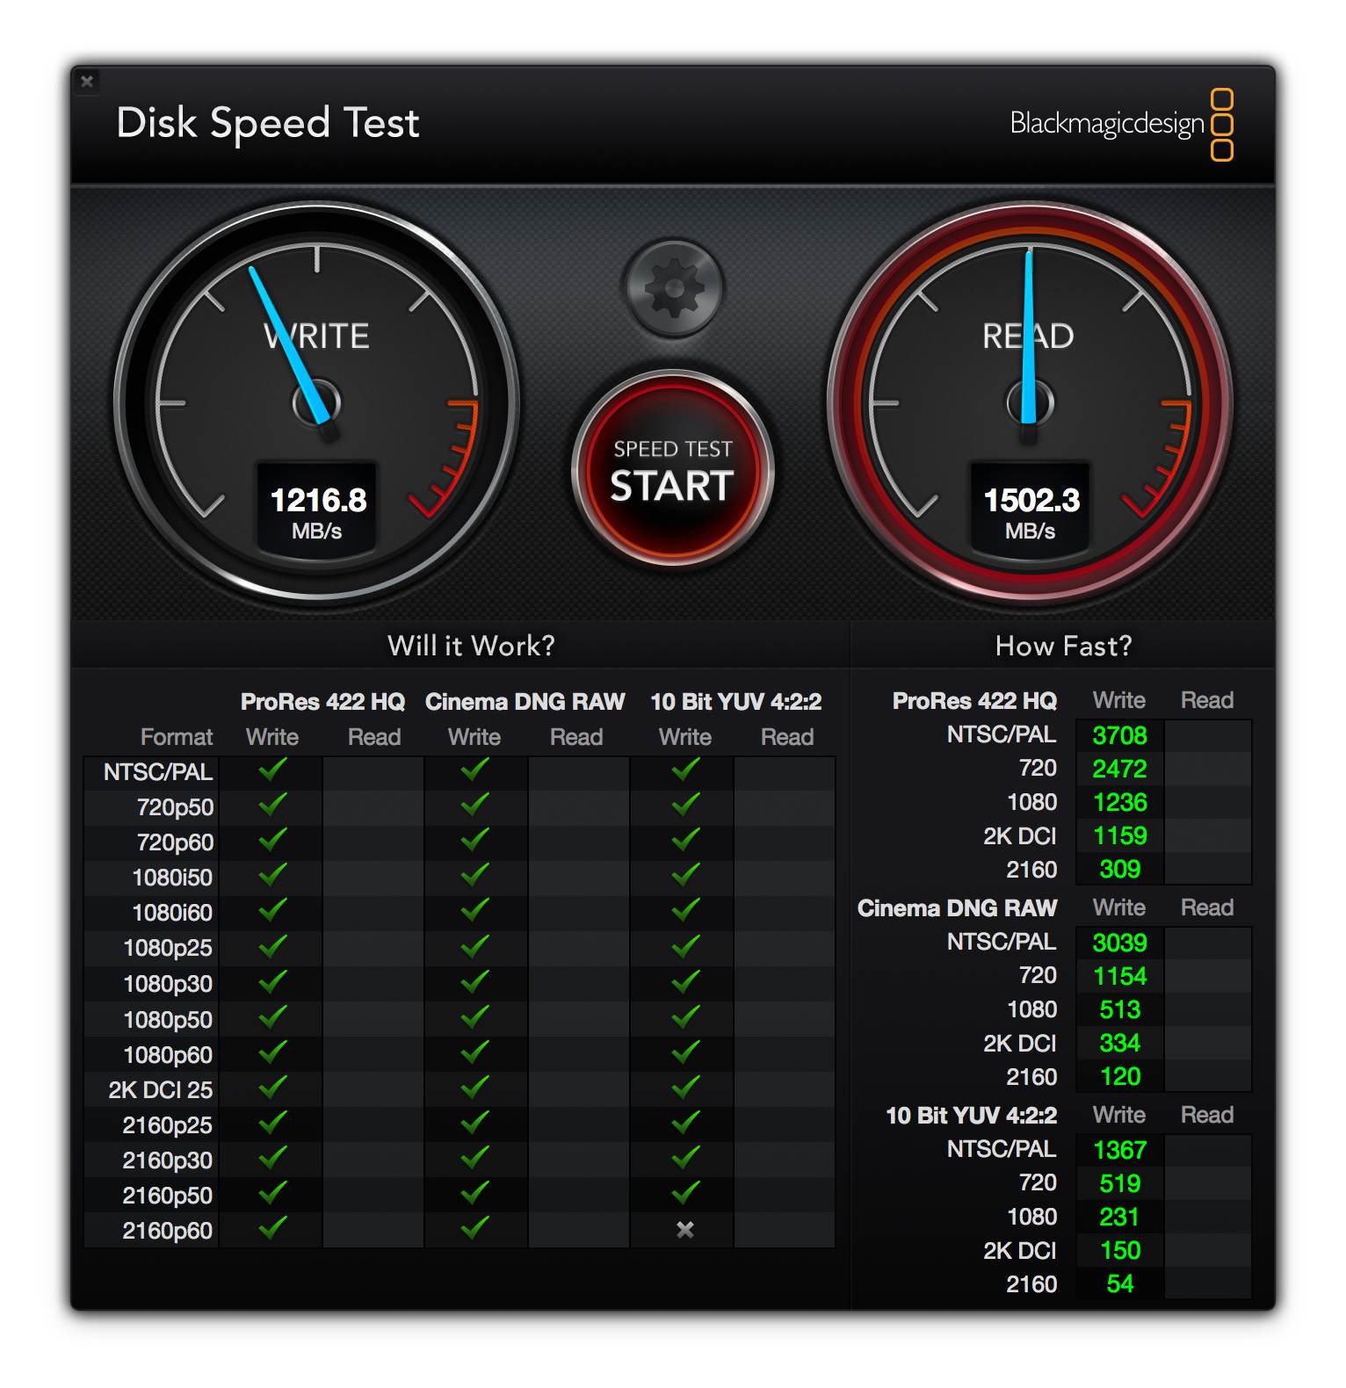The height and width of the screenshot is (1388, 1346).
Task: Click Cinema DNG RAW 1080p25 write checkmark
Action: click(x=475, y=946)
